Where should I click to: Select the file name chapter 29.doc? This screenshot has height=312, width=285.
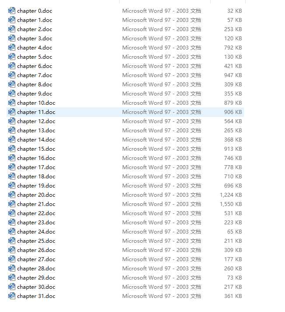(36, 278)
